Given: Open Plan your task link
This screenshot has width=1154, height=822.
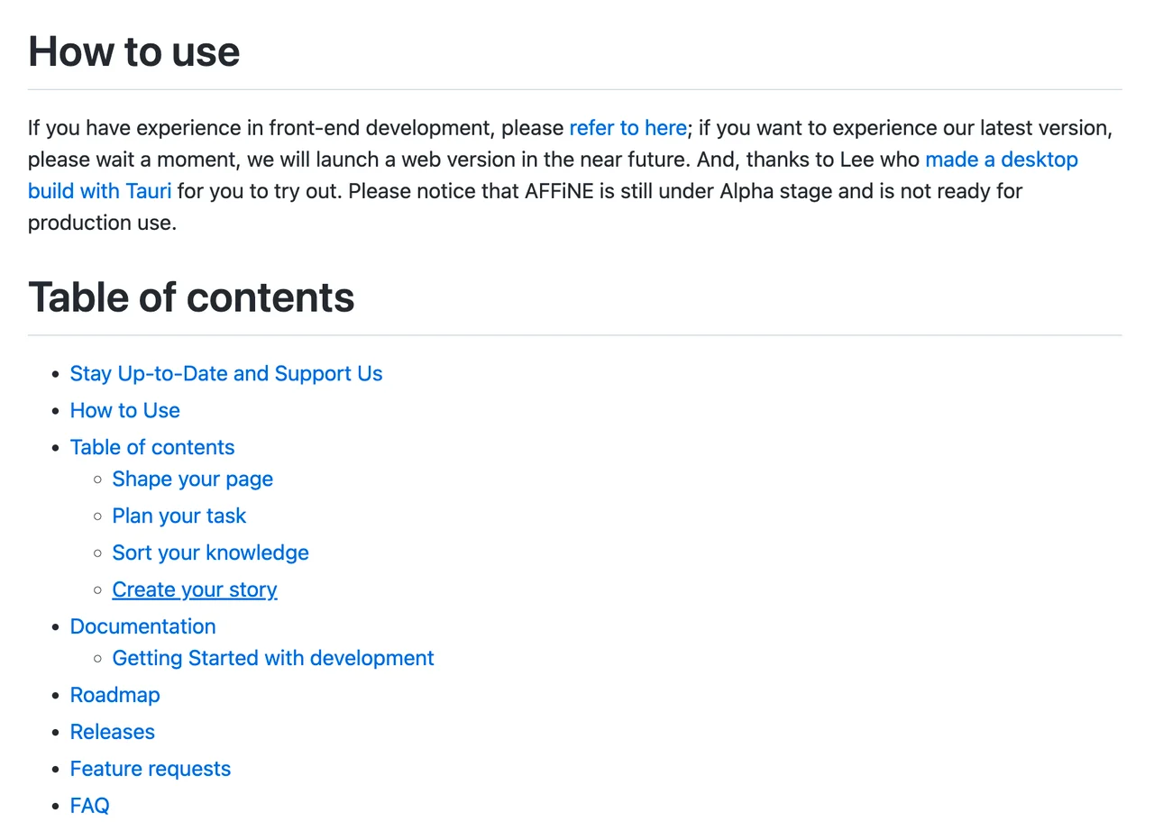Looking at the screenshot, I should click(x=179, y=516).
